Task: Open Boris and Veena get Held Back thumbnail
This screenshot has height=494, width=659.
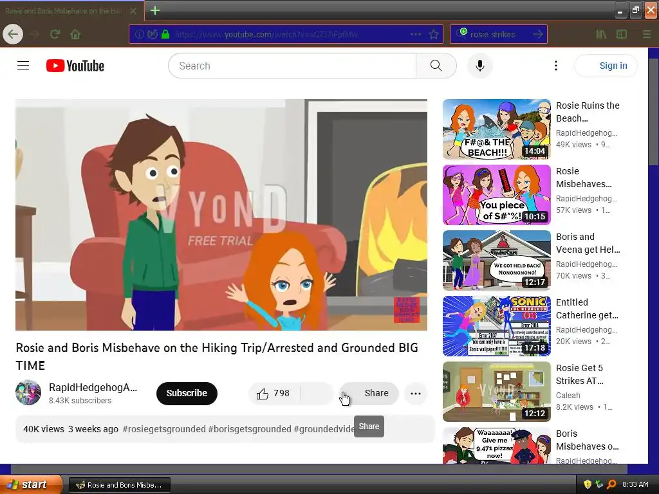Action: click(x=496, y=261)
